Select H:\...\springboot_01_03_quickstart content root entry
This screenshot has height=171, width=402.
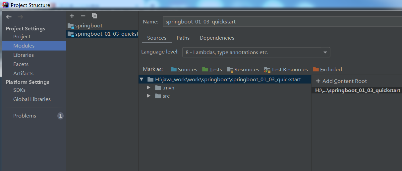pyautogui.click(x=357, y=90)
